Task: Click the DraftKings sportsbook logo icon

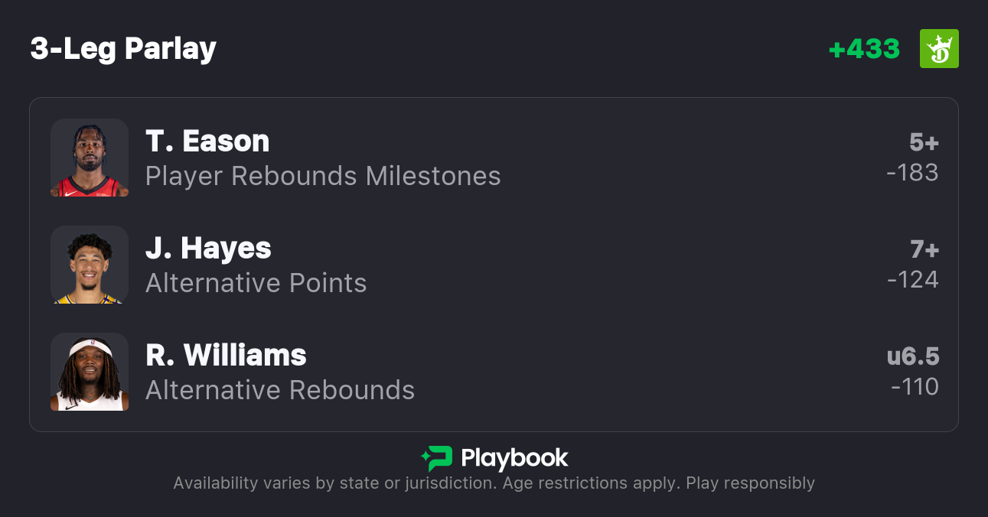Action: (939, 49)
